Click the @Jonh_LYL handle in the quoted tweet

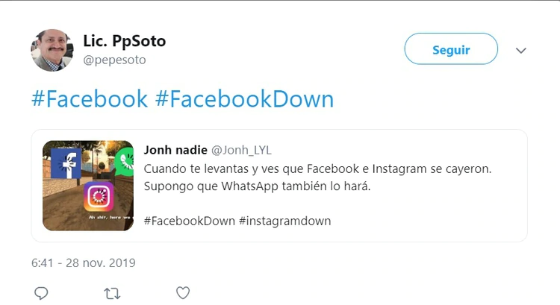[x=242, y=150]
